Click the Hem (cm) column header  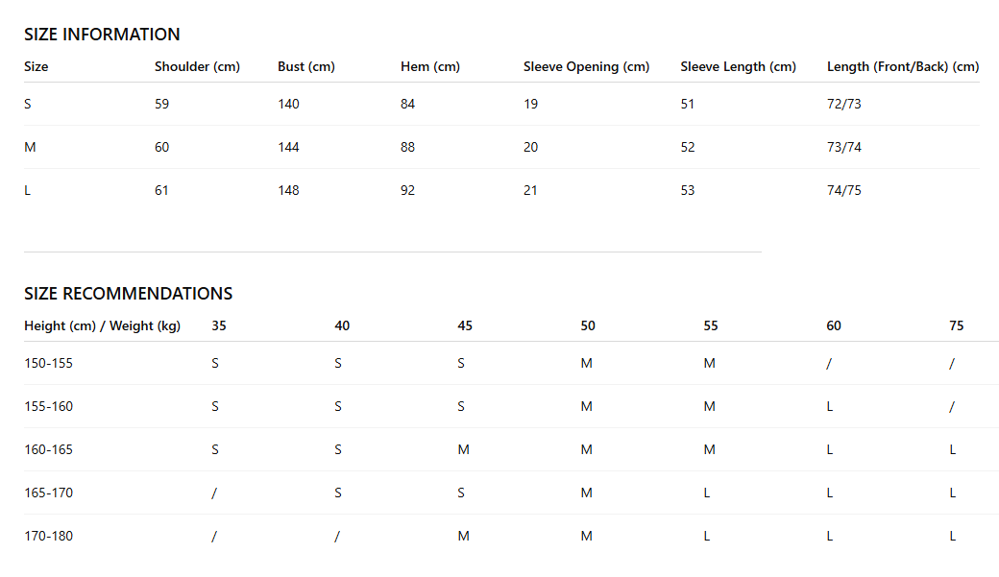point(430,67)
